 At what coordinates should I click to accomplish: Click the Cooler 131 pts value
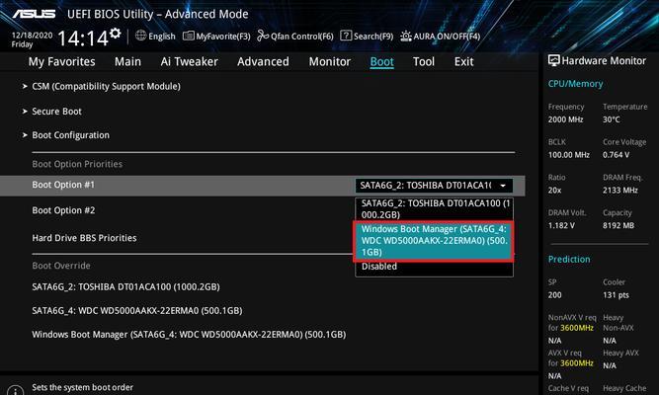[617, 295]
